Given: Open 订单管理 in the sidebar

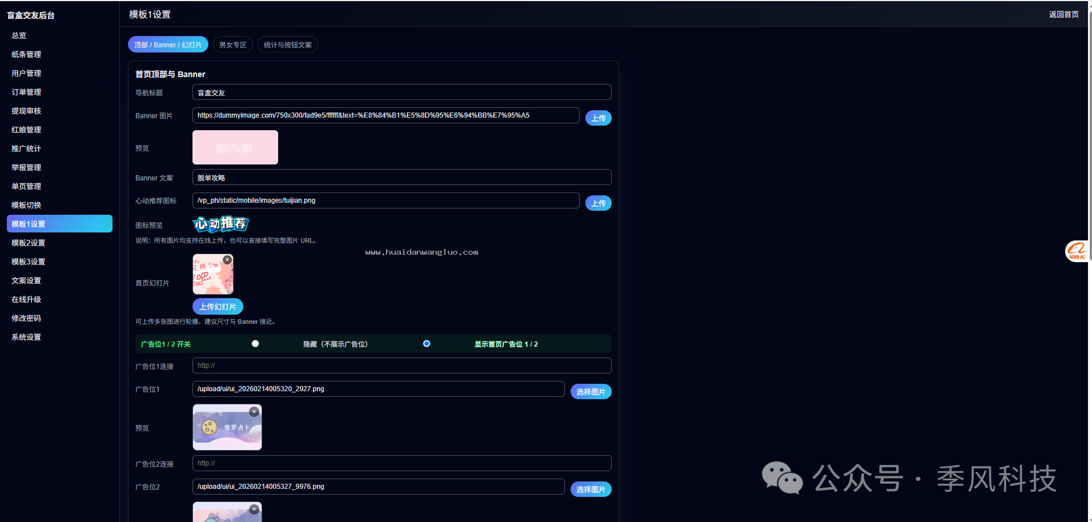Looking at the screenshot, I should (59, 92).
